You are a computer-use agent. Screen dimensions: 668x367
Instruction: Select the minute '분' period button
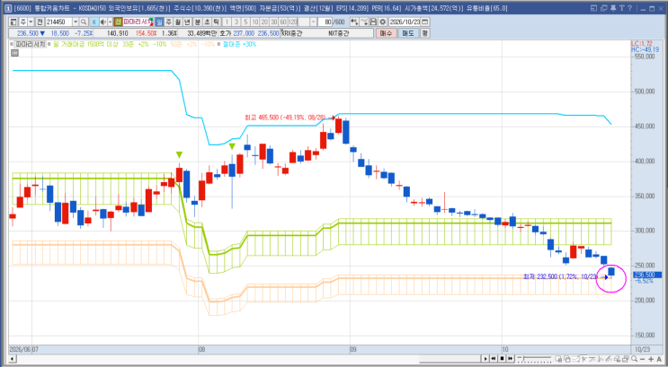coord(198,22)
